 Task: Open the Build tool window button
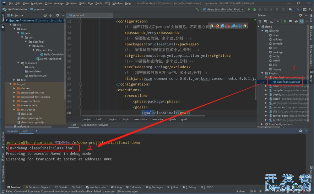[77, 187]
